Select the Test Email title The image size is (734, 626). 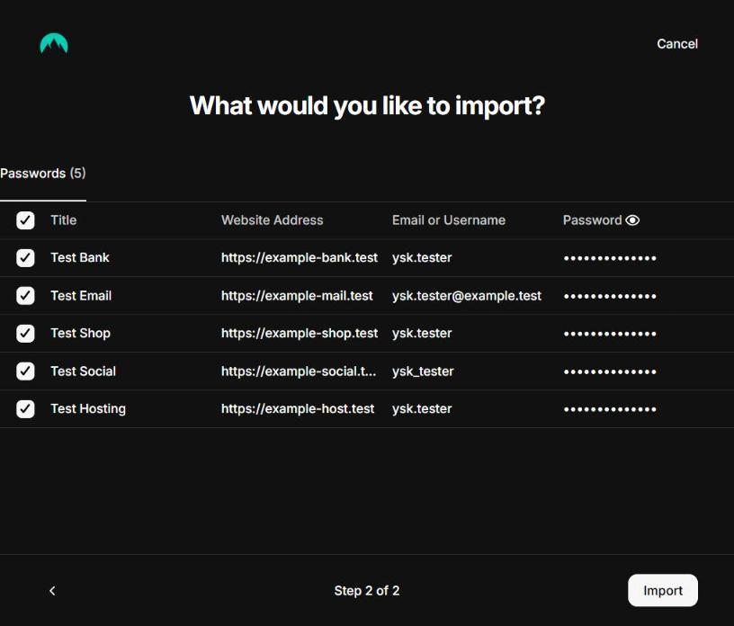click(x=81, y=295)
